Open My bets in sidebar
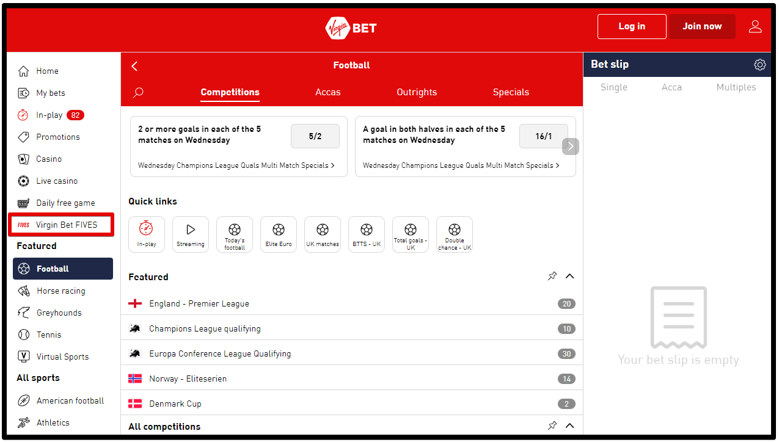This screenshot has height=442, width=779. (x=62, y=93)
